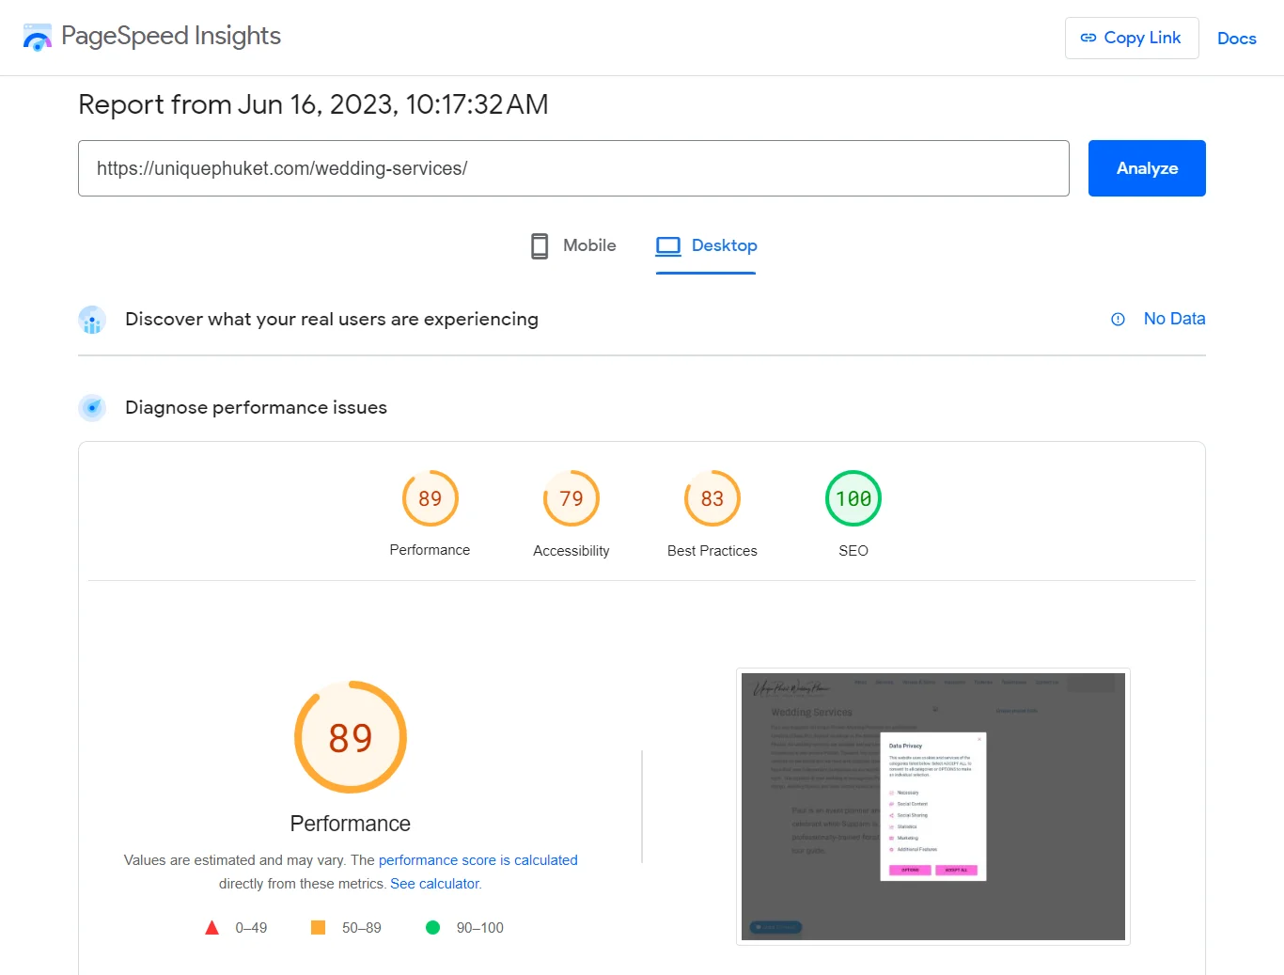Click the Performance label under gauge 89
Screen dimensions: 1284x975
point(430,550)
